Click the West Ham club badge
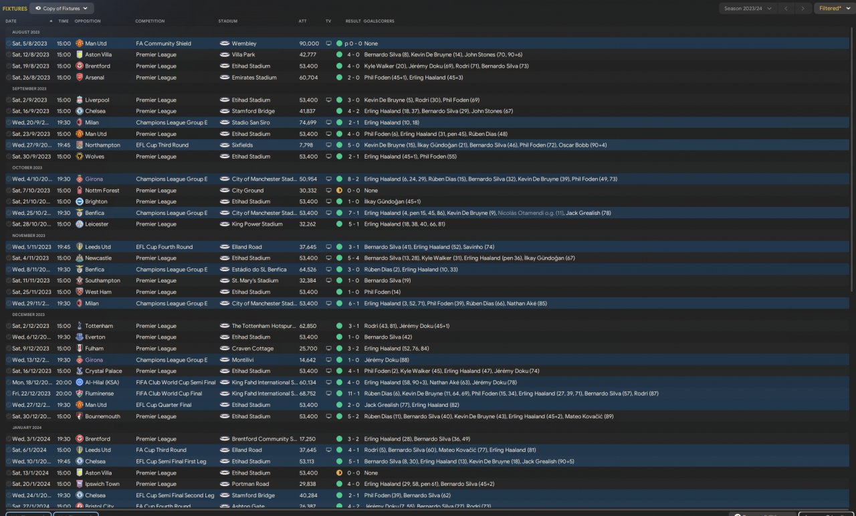Viewport: 856px width, 516px height. coord(79,292)
